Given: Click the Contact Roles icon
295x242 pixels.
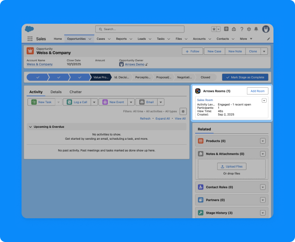Looking at the screenshot, I should tap(201, 187).
